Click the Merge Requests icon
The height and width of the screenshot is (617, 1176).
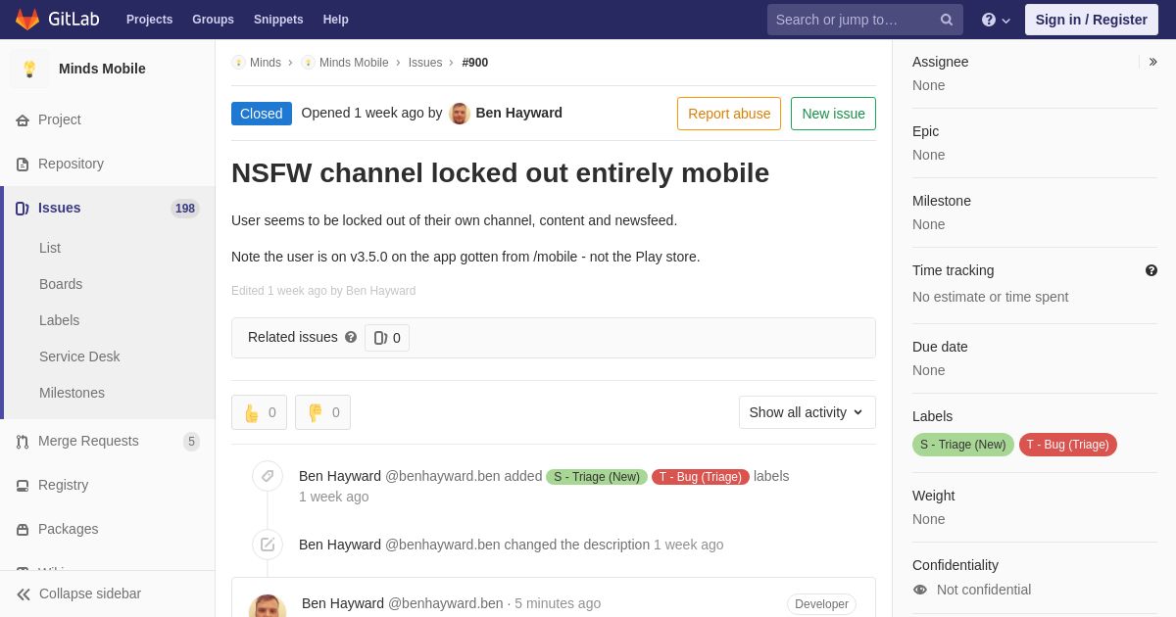coord(23,442)
